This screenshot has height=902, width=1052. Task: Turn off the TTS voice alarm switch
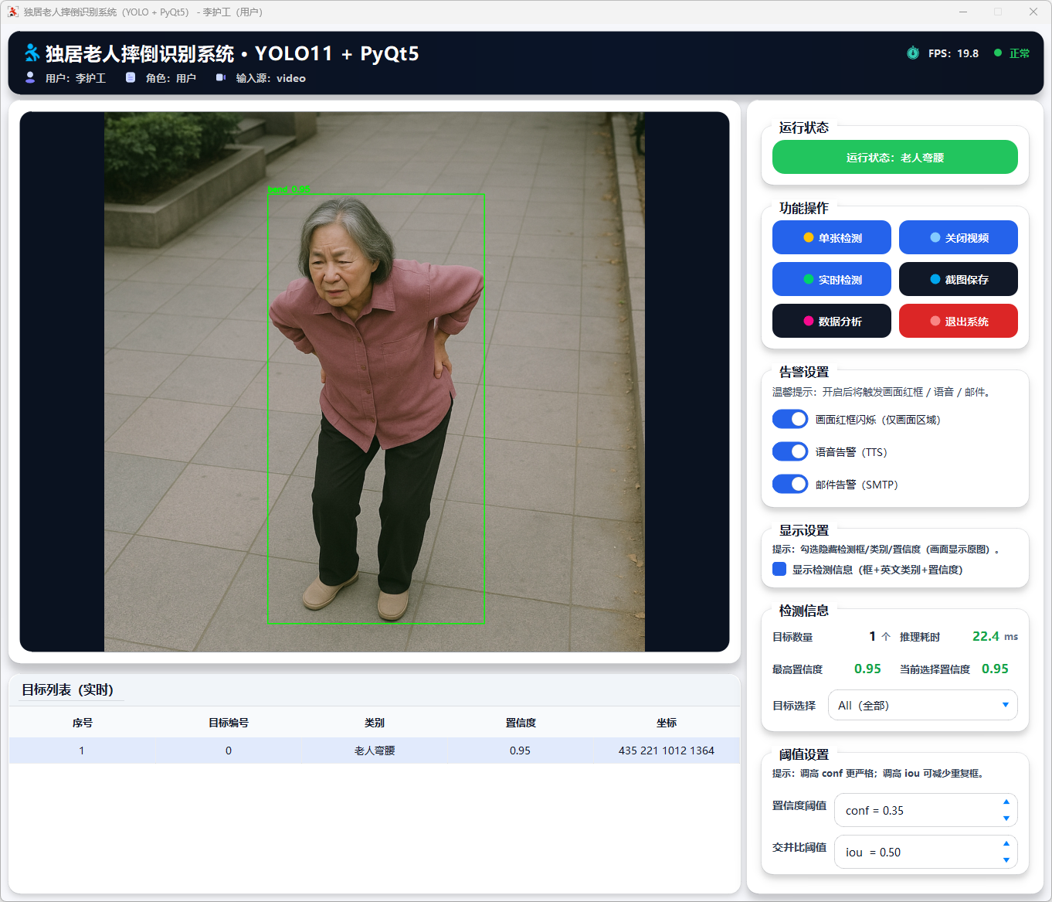(790, 451)
